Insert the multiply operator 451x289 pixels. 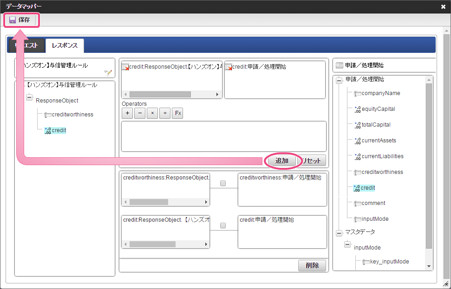click(x=152, y=113)
